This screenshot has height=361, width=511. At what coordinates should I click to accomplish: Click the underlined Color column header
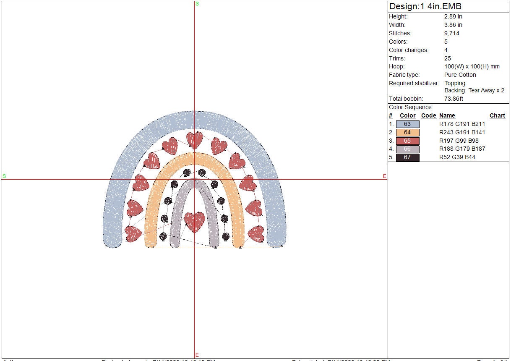tap(407, 116)
